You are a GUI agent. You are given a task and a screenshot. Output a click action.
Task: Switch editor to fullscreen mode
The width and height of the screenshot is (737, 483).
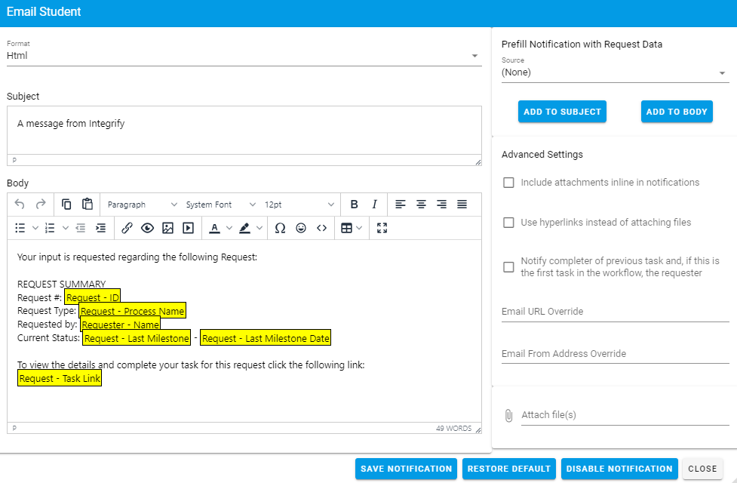[x=382, y=228]
